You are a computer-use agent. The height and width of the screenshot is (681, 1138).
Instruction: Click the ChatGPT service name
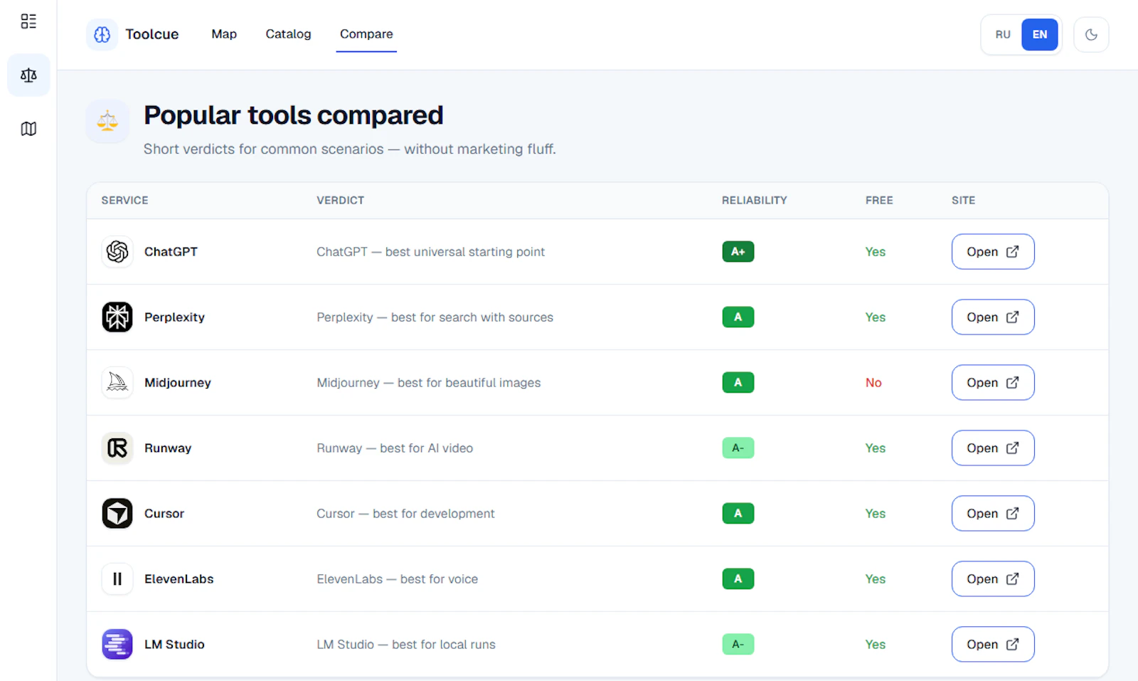(x=171, y=251)
